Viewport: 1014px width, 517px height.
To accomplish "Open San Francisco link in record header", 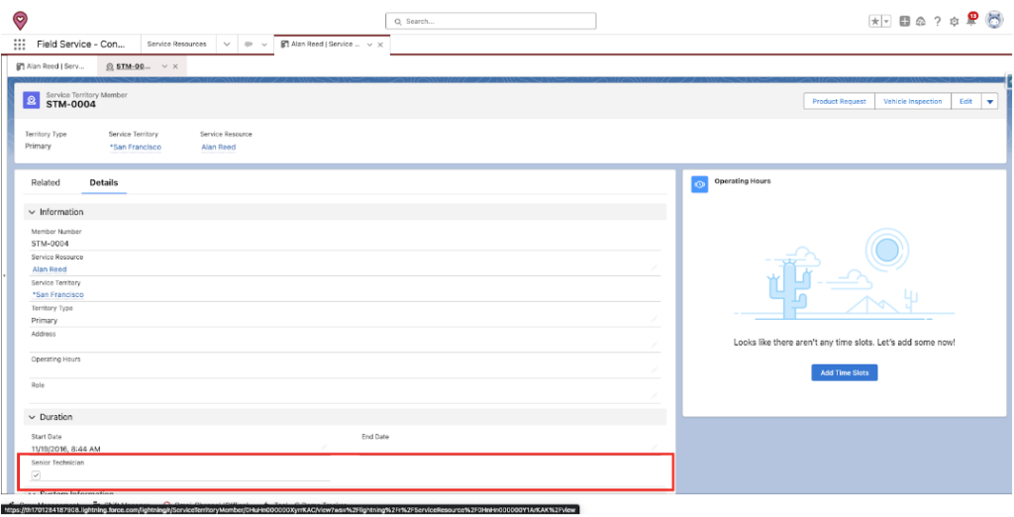I will coord(135,147).
